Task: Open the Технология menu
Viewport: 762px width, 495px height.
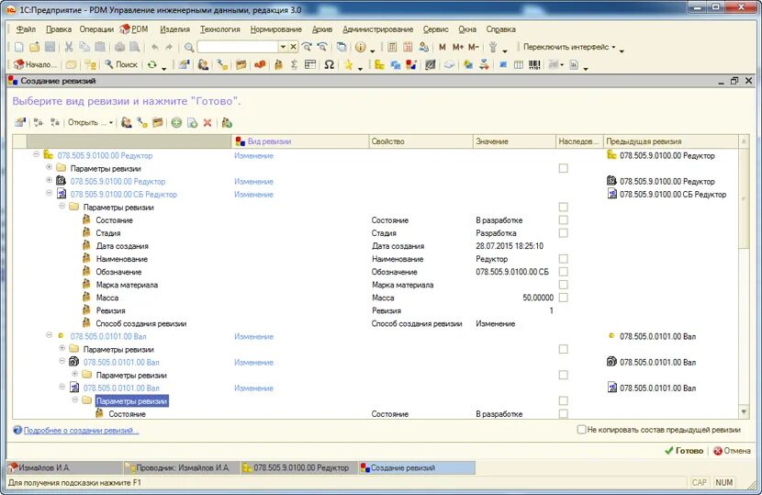Action: click(x=220, y=29)
